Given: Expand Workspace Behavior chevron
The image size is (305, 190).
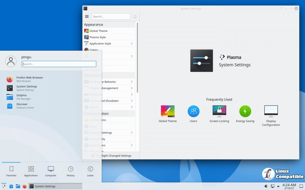Looking at the screenshot, I should (x=132, y=82).
